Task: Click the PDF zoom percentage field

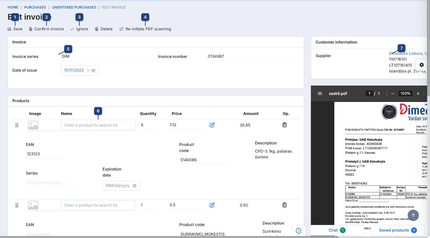Action: (405, 93)
